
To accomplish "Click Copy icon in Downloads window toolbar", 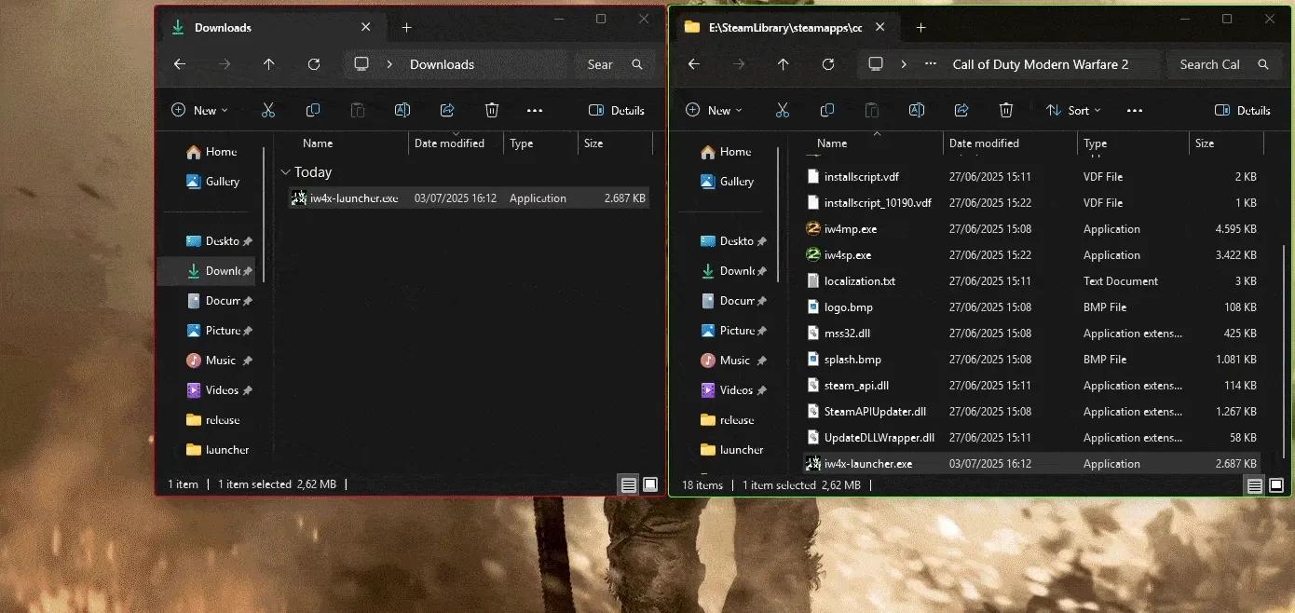I will coord(313,110).
